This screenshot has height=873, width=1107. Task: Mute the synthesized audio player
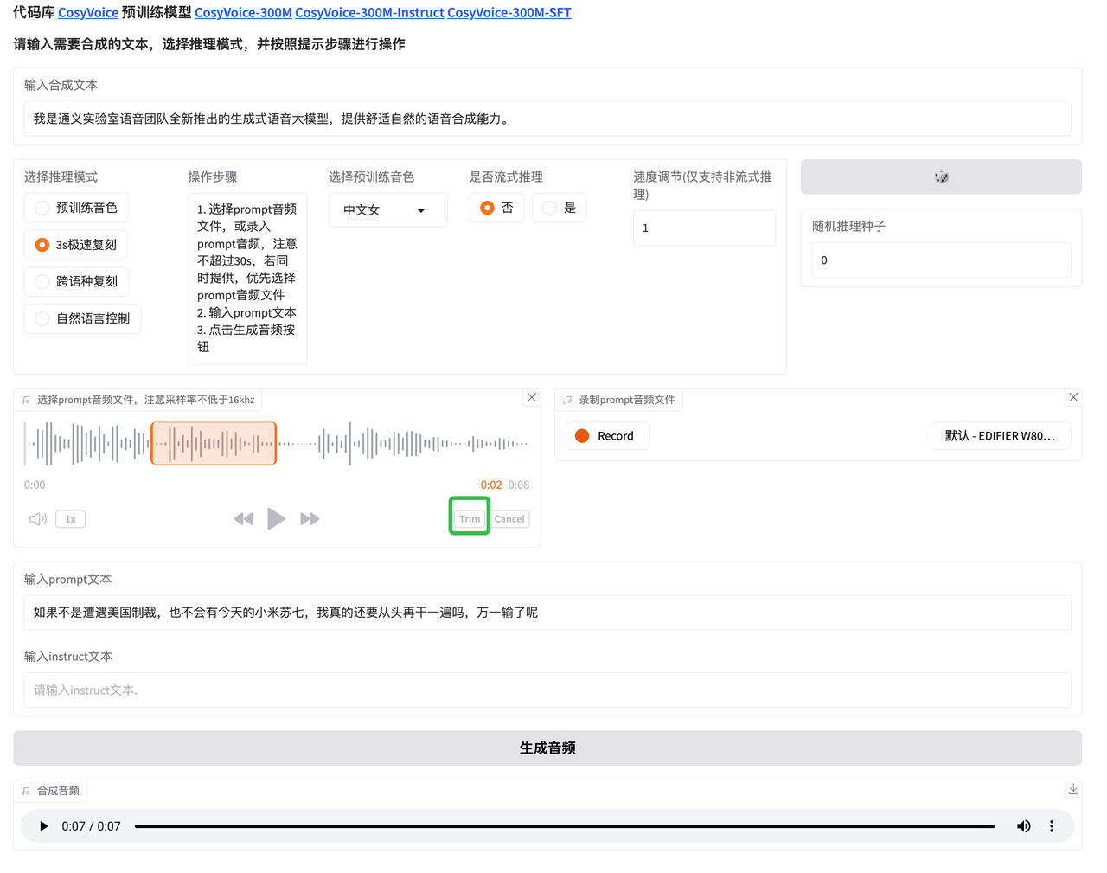click(x=1023, y=826)
